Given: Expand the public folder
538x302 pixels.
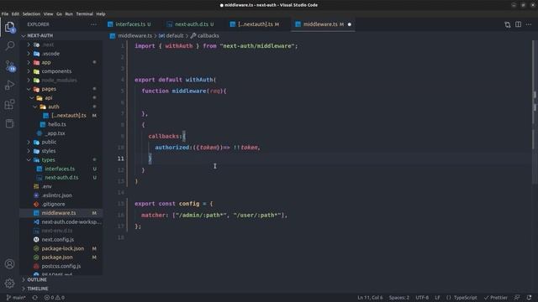Looking at the screenshot, I should coord(49,142).
